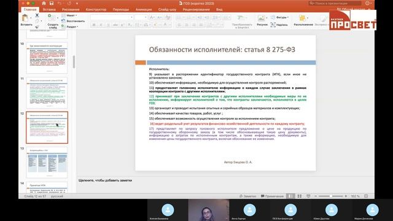393x221 pixels.
Task: Select slide 11 thumbnail
Action: click(47, 93)
